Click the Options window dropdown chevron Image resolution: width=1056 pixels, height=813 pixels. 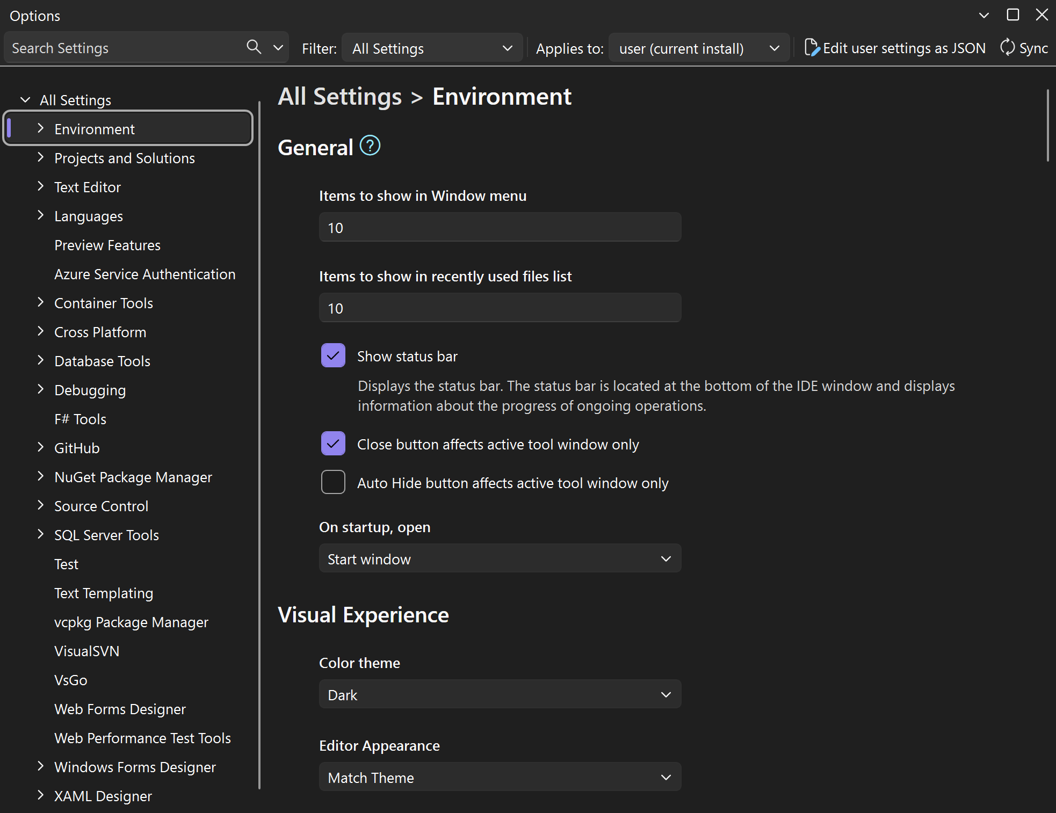(x=983, y=15)
